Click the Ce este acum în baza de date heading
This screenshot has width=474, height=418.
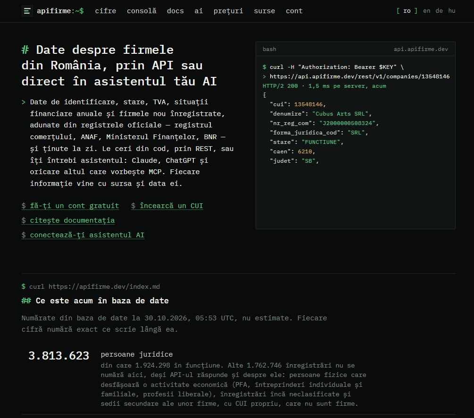click(95, 301)
